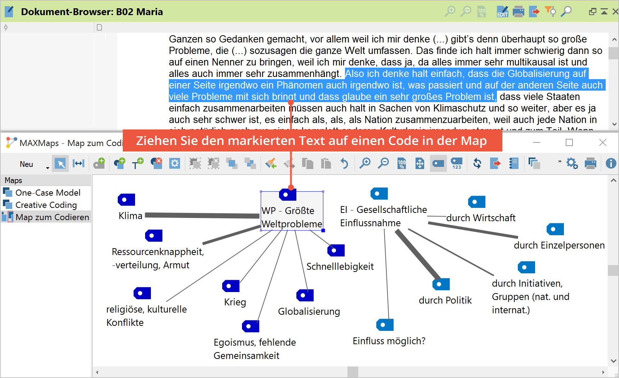The image size is (619, 378).
Task: Collapse the Dokument-Browser panel
Action: [x=604, y=12]
